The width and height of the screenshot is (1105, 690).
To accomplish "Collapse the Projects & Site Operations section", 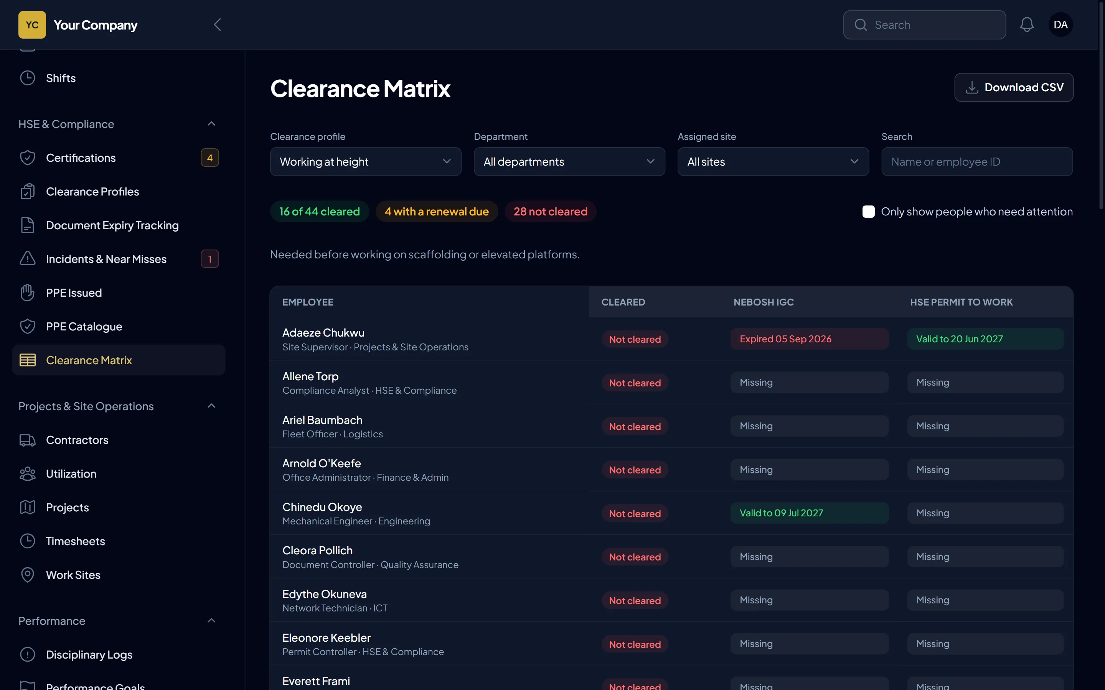I will point(211,406).
